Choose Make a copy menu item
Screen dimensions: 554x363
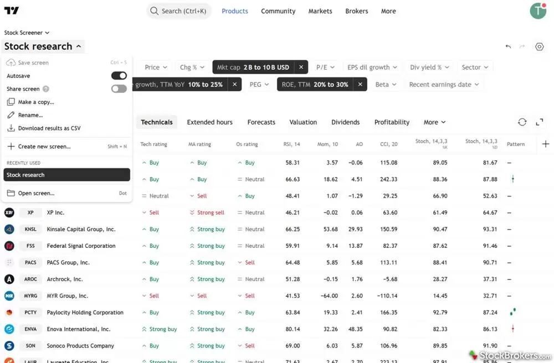[x=67, y=102]
